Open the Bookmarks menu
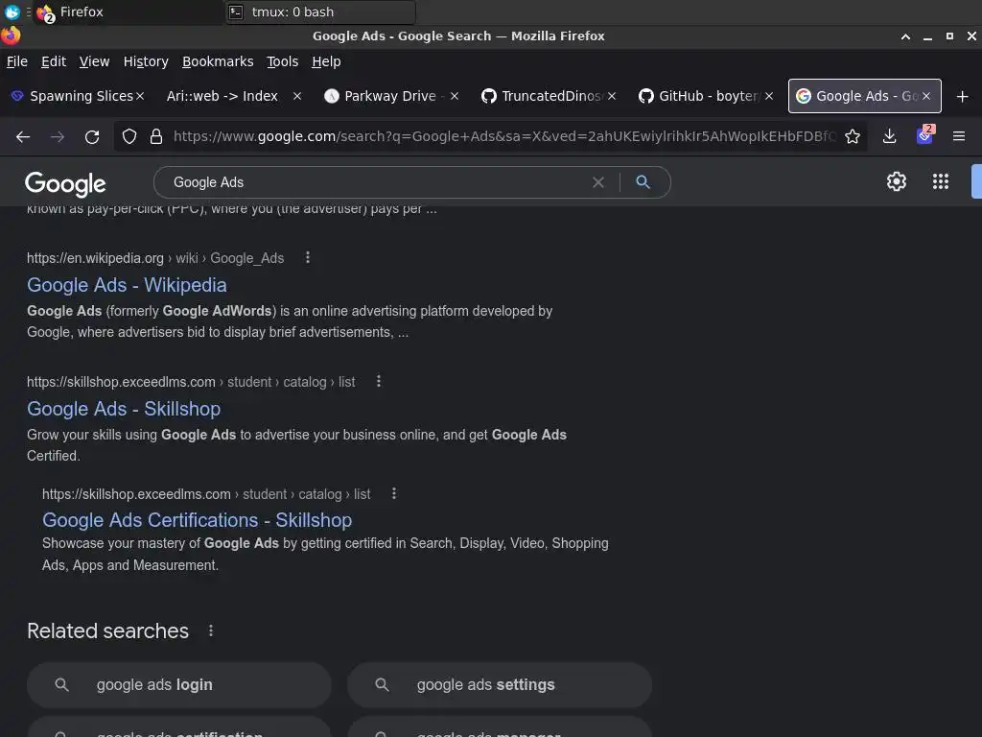Viewport: 982px width, 737px height. coord(218,61)
